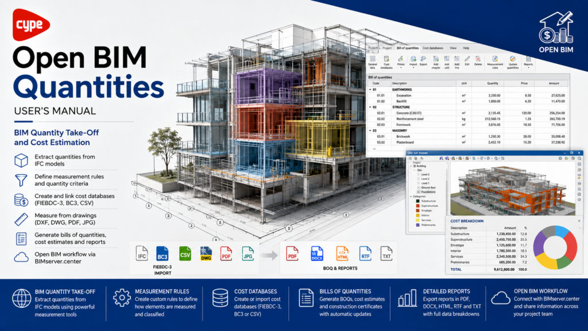Select the Excavation row
Screen dimensions: 588x331
467,96
